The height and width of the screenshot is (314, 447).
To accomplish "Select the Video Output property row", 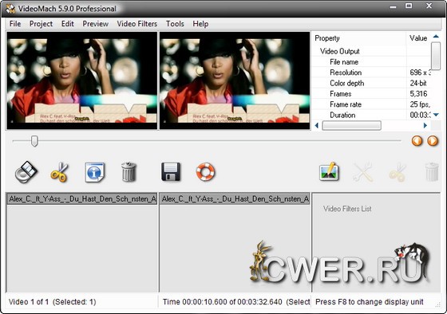I will tap(371, 51).
